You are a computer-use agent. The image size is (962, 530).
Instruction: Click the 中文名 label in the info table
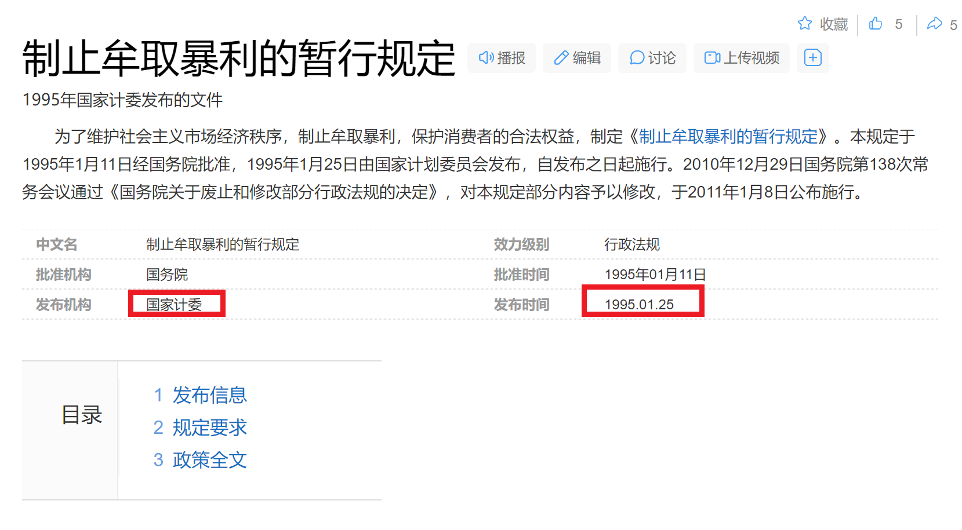57,244
